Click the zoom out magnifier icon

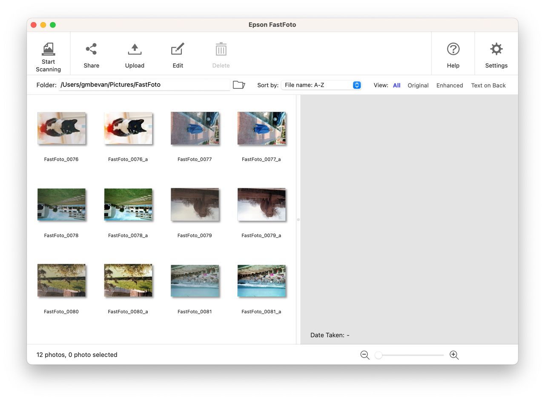click(x=365, y=355)
